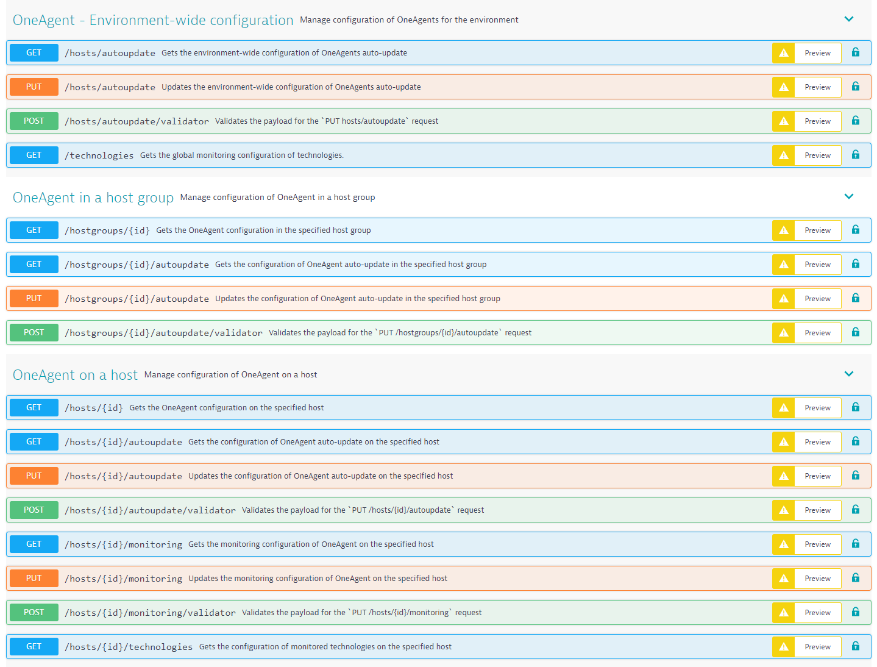Click the path text /hosts/{id}/monitoring/validator
The image size is (877, 667).
pos(150,613)
